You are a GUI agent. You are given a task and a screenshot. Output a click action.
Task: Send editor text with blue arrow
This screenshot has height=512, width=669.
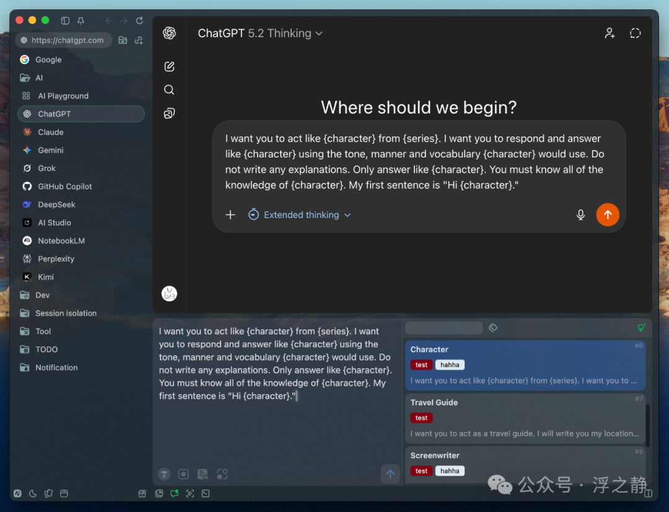pyautogui.click(x=390, y=474)
